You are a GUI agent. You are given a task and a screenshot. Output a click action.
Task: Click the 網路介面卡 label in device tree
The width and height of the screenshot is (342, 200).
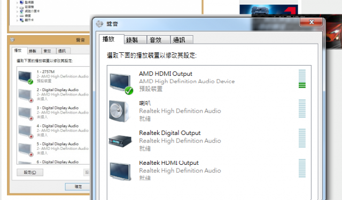[32, 11]
